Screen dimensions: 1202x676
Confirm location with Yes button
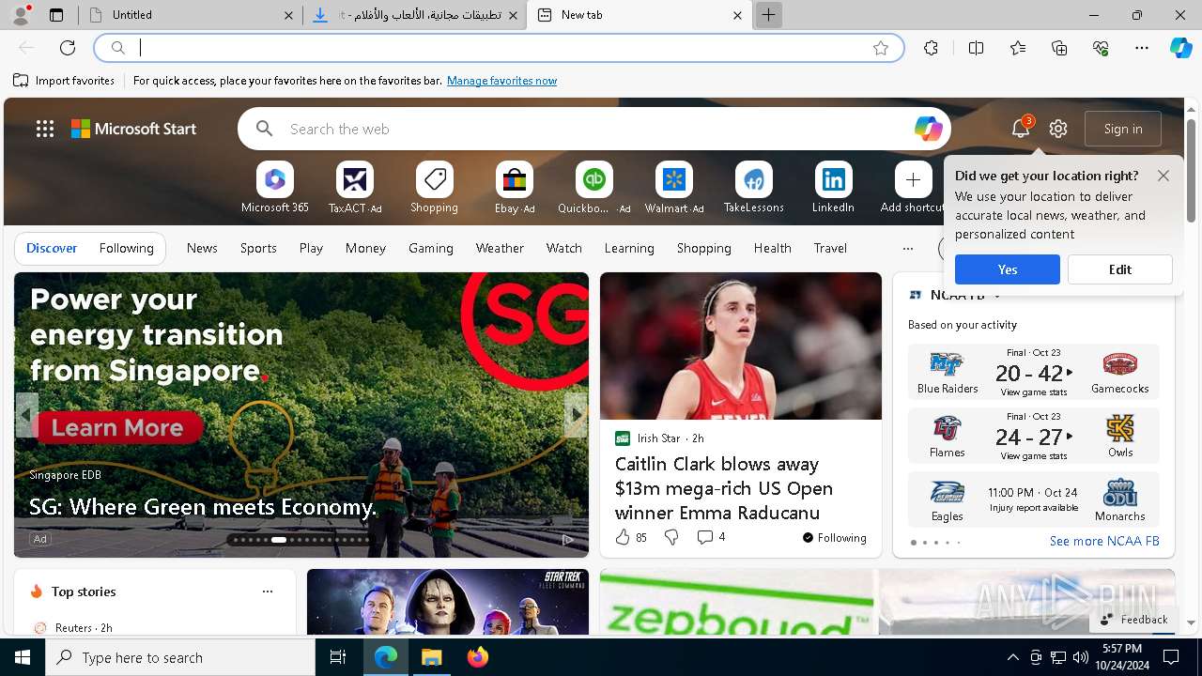1008,269
